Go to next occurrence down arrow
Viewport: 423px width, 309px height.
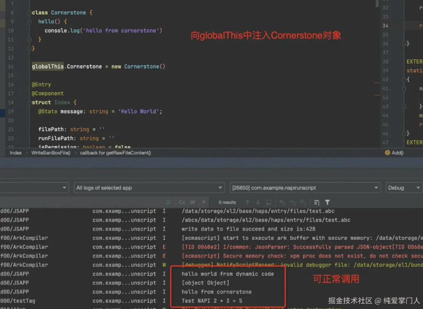click(x=258, y=202)
